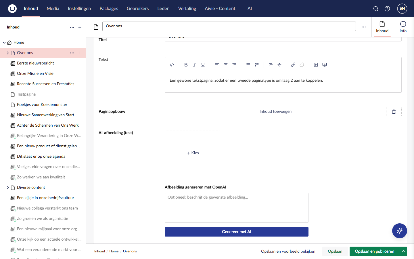
Task: Open the search magnifier in header
Action: pos(376,9)
